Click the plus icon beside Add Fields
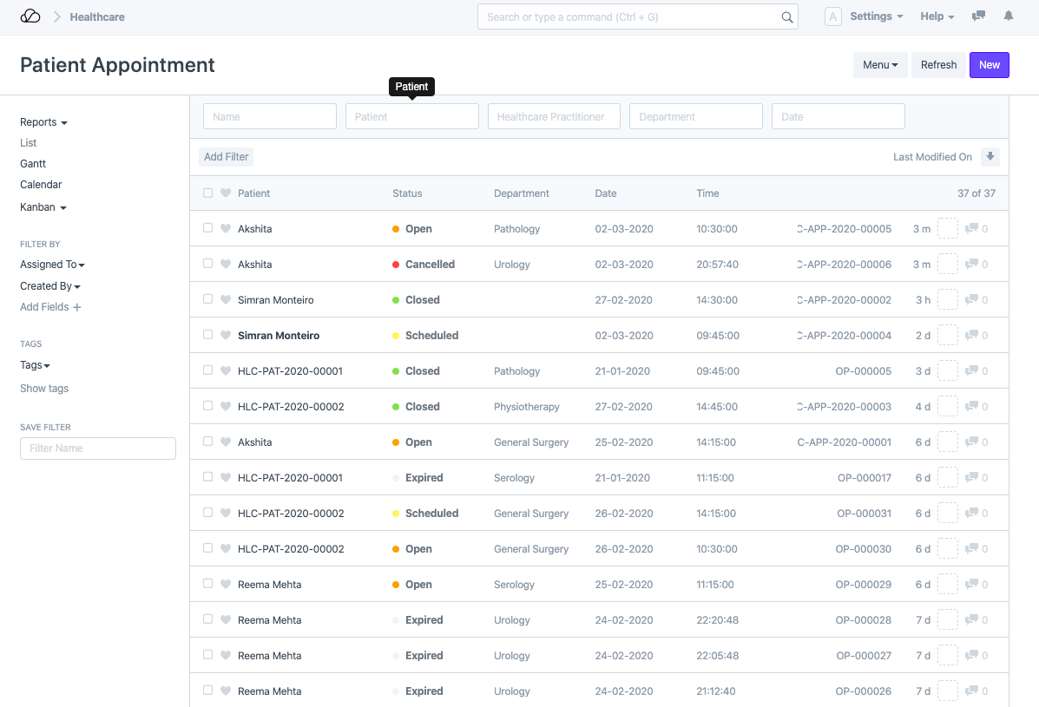Image resolution: width=1039 pixels, height=707 pixels. [x=77, y=307]
